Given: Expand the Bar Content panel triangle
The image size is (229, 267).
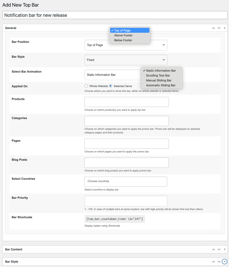Looking at the screenshot, I should (x=225, y=249).
